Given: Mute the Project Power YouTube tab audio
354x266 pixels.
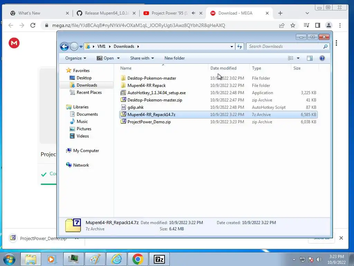Looking at the screenshot, I should click(194, 13).
